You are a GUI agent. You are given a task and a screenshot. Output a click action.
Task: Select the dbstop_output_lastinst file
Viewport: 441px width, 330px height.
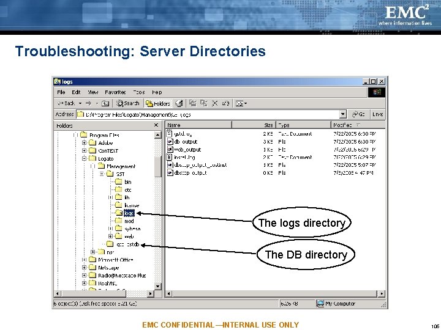coord(197,165)
